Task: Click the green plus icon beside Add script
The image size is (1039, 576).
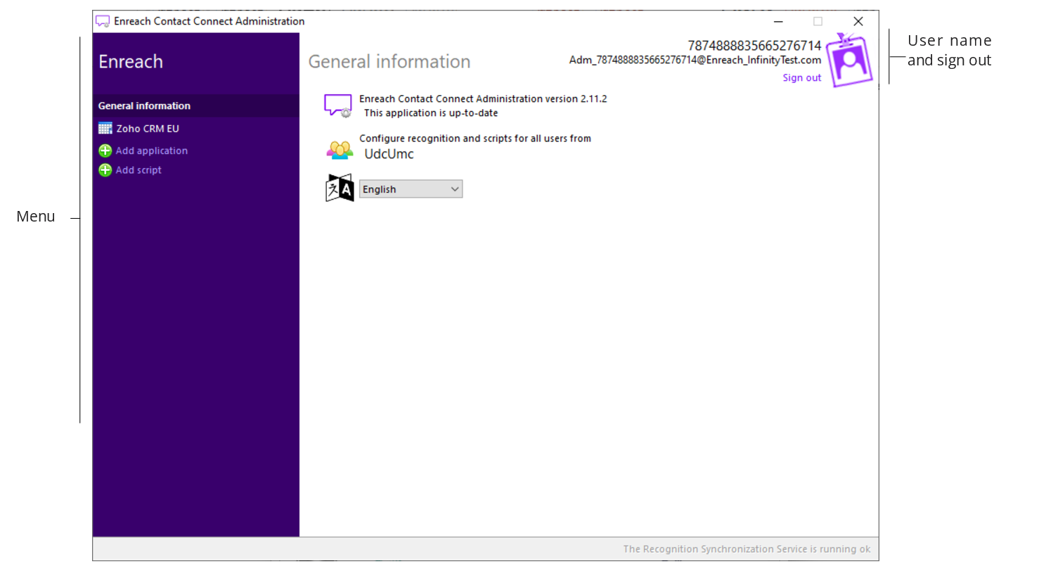Action: point(105,170)
